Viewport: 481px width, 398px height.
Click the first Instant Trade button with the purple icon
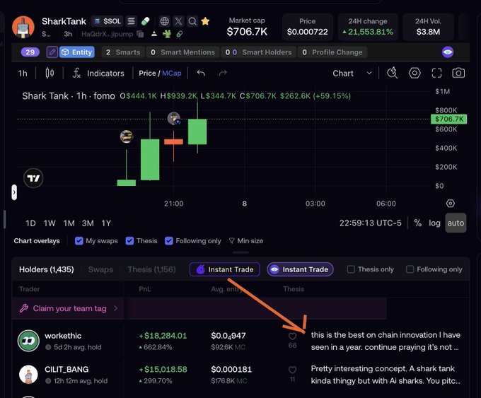225,269
